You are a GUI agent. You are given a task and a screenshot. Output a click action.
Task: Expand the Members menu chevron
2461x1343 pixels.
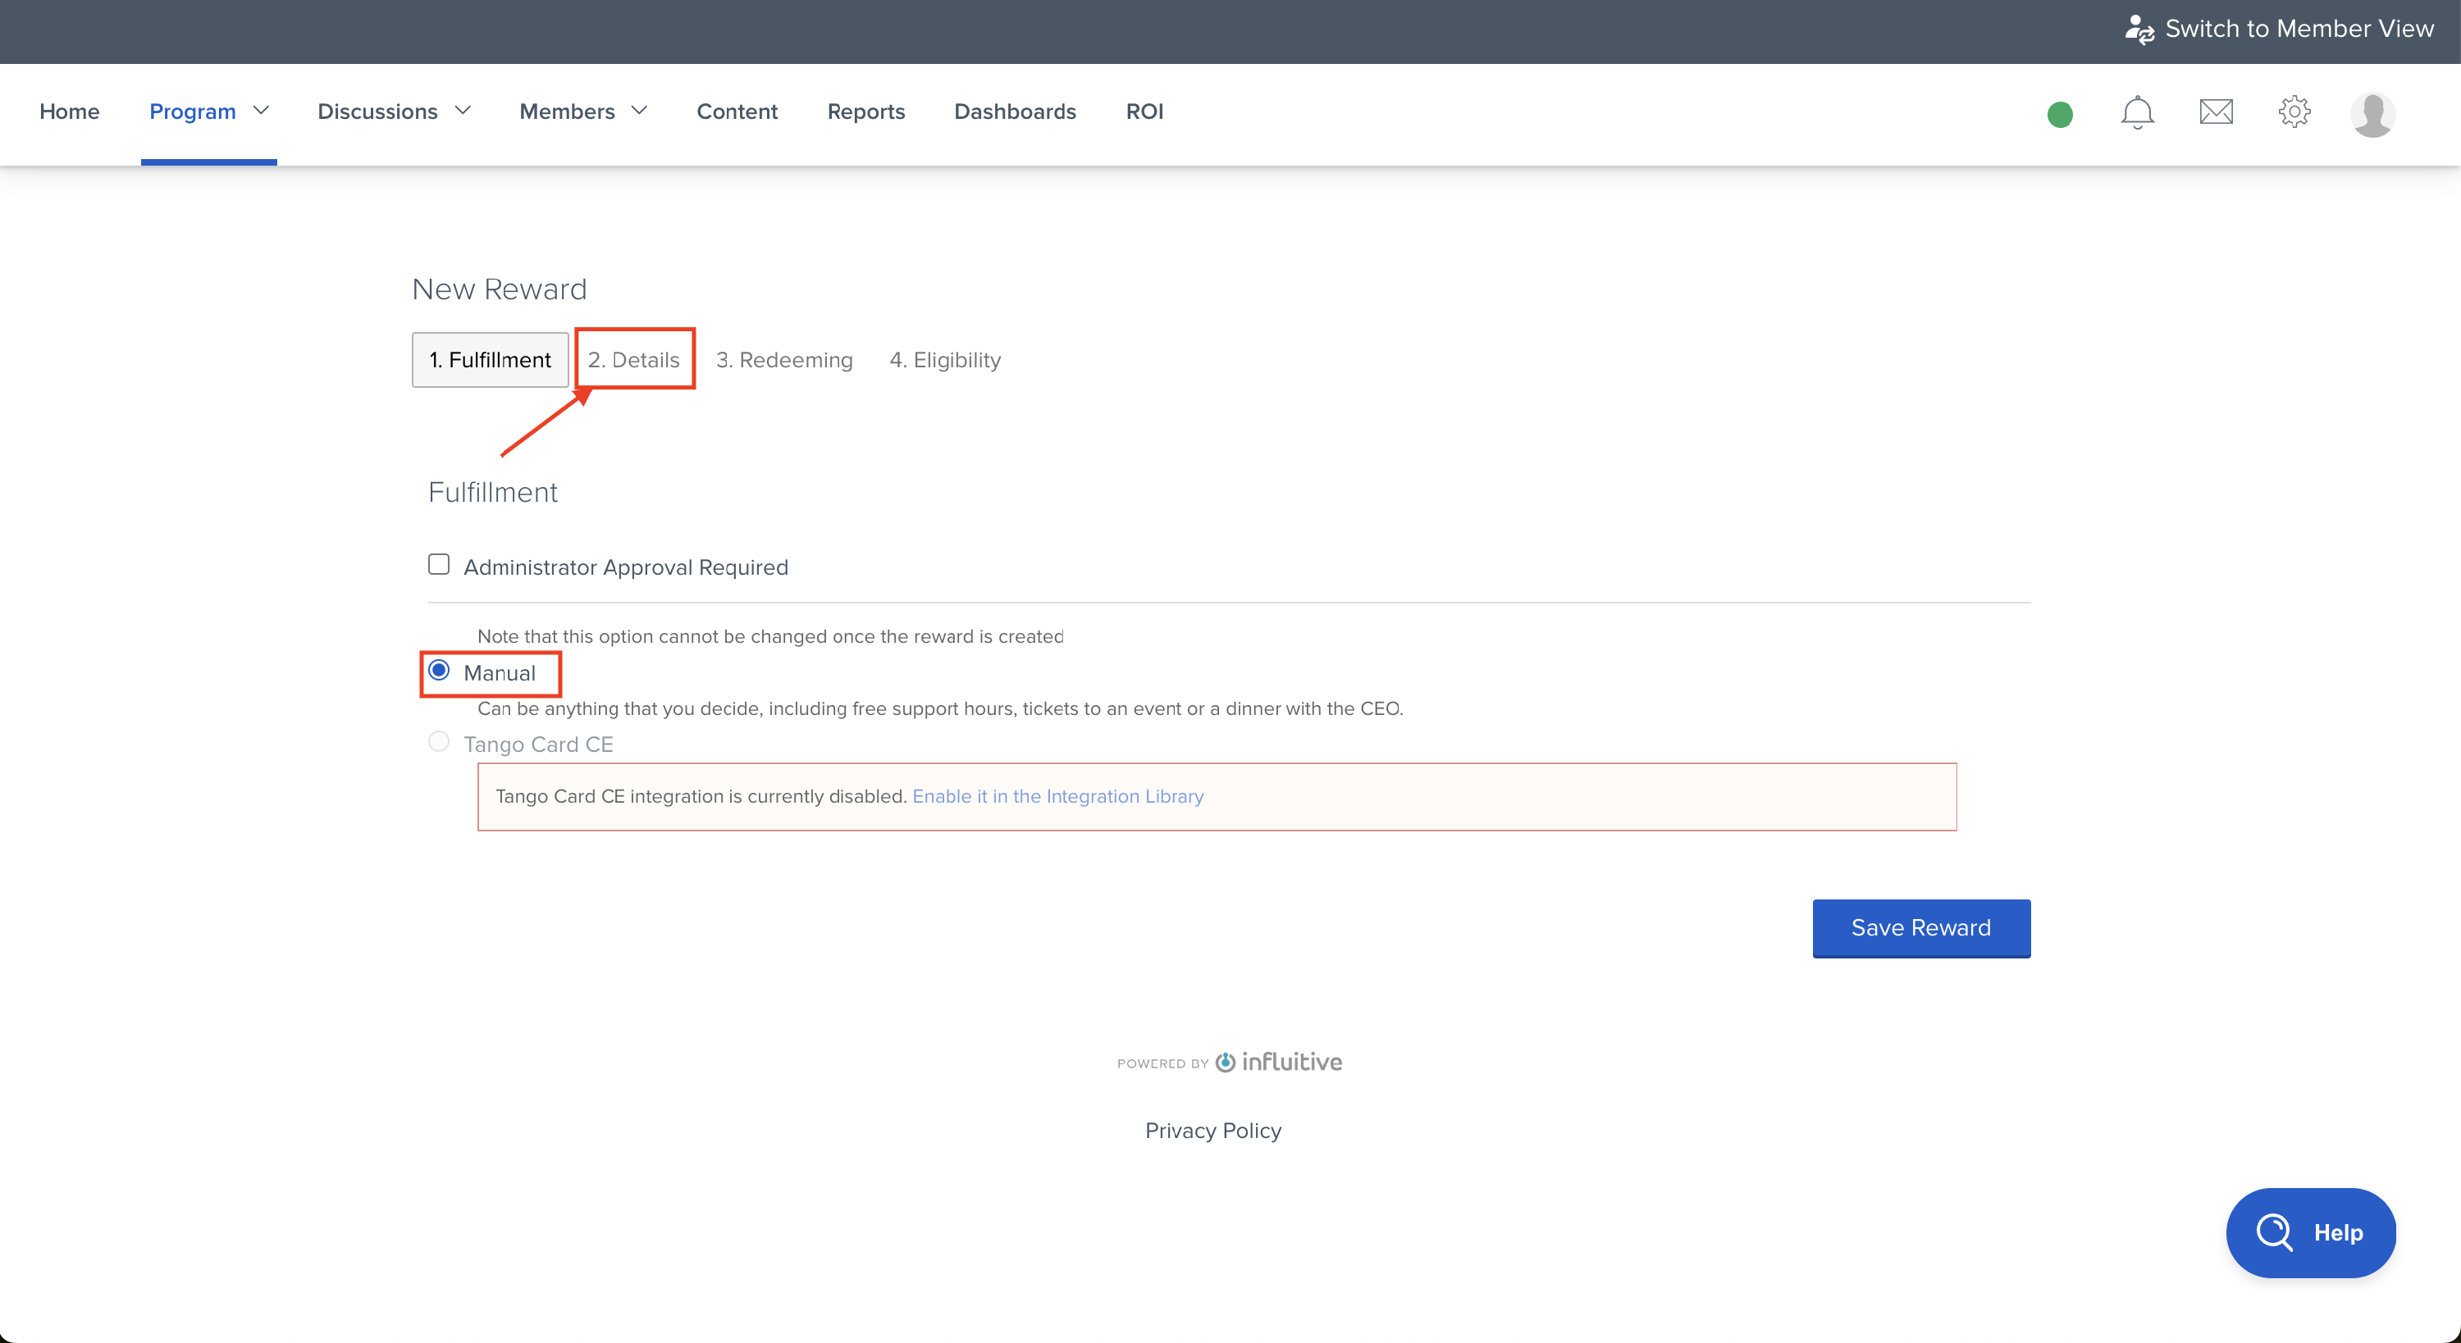pyautogui.click(x=639, y=111)
